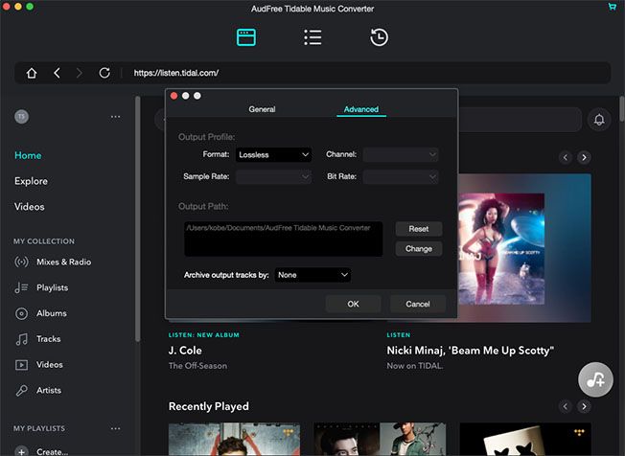Open Mixes & Radio collection

click(64, 262)
